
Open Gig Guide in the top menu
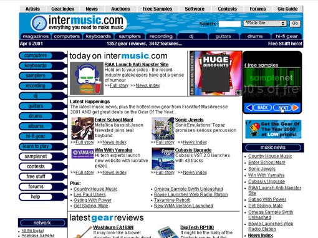click(287, 9)
